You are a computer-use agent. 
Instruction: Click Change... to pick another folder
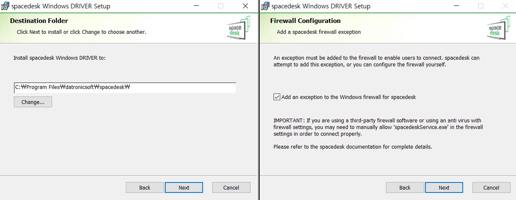[33, 102]
